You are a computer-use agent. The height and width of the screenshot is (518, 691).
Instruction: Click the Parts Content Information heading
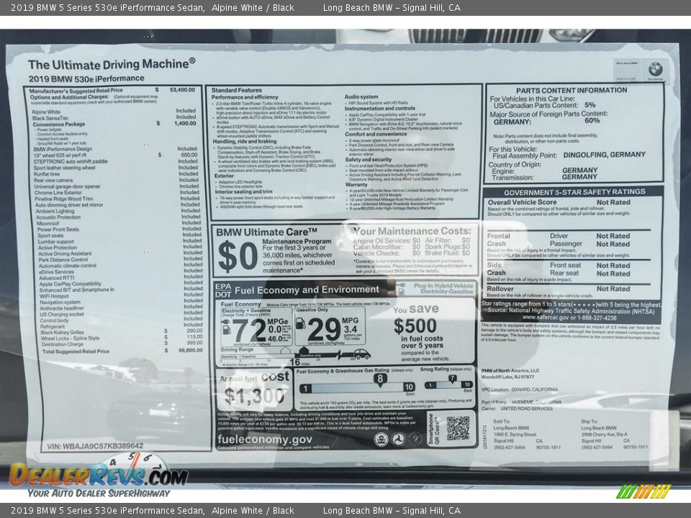coord(572,91)
